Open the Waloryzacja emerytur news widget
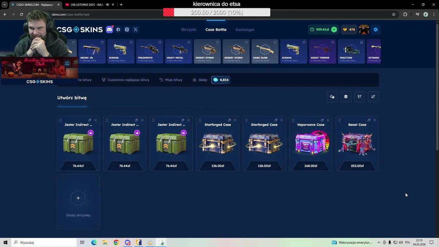 352,243
